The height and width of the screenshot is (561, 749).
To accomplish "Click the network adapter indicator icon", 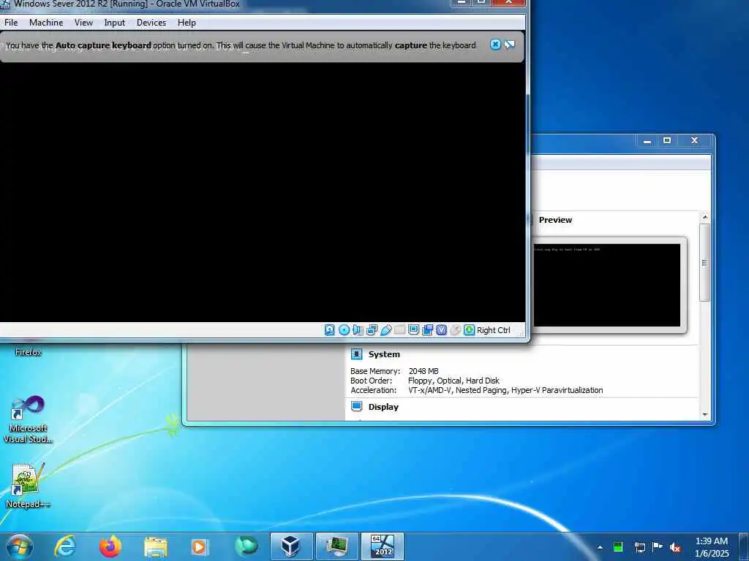I will [372, 330].
